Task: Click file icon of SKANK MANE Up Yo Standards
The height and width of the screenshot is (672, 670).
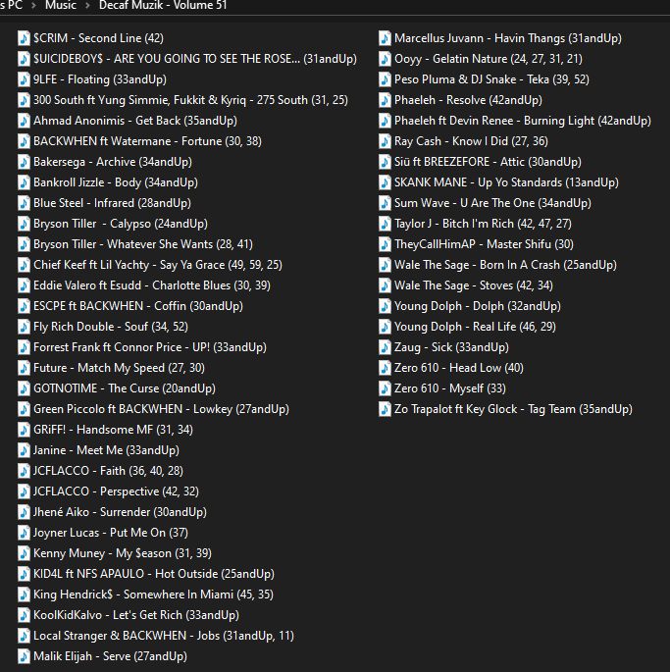Action: pos(385,182)
